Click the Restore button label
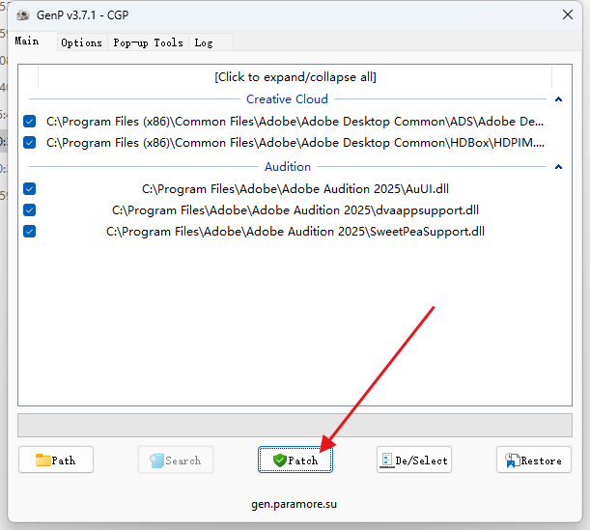The image size is (590, 530). click(x=541, y=460)
